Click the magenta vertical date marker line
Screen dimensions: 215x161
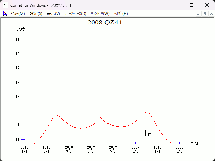point(105,84)
